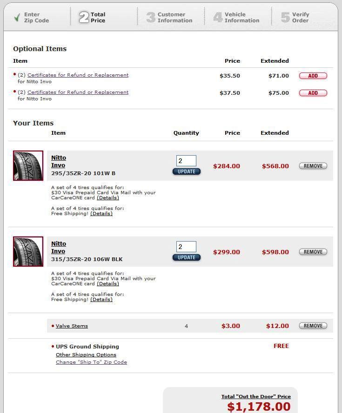The image size is (342, 413).
Task: Click quantity field for 295/35ZR-20 tire
Action: click(186, 161)
